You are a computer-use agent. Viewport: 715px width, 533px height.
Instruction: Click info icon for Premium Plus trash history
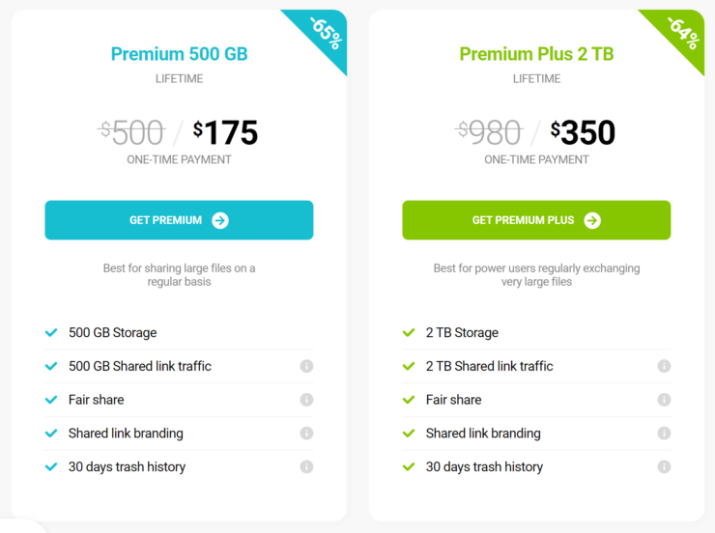click(x=664, y=466)
